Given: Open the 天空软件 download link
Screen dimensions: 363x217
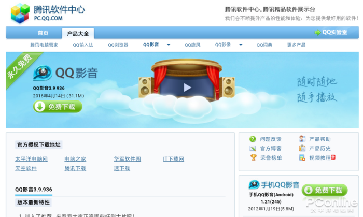Looking at the screenshot, I should coord(26,169).
